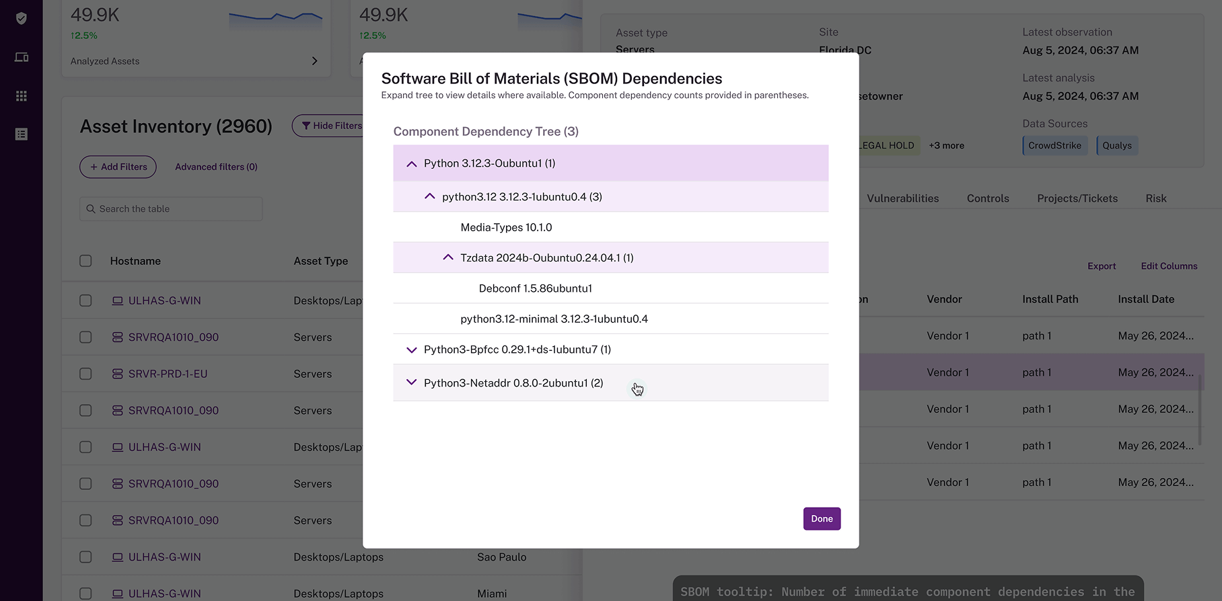
Task: Toggle the select-all checkbox in Hostname header
Action: pyautogui.click(x=85, y=261)
